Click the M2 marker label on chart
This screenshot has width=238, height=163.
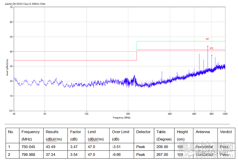[x=211, y=48]
